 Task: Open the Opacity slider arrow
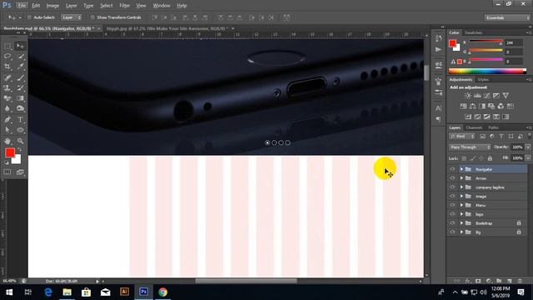click(x=528, y=147)
